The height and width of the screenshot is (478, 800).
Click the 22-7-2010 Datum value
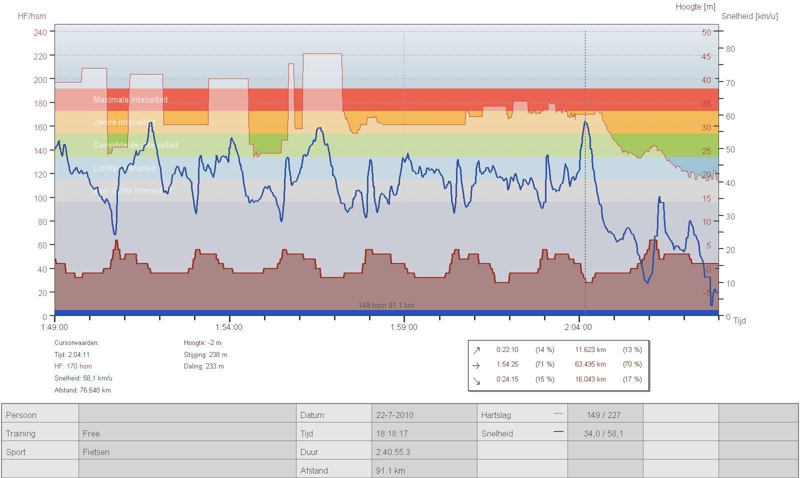[394, 415]
